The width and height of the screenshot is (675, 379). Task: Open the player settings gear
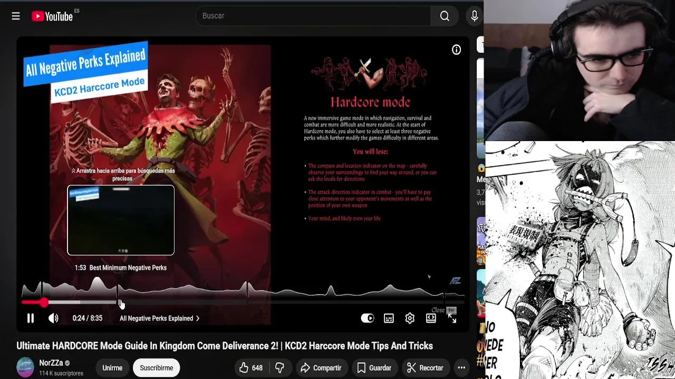410,318
